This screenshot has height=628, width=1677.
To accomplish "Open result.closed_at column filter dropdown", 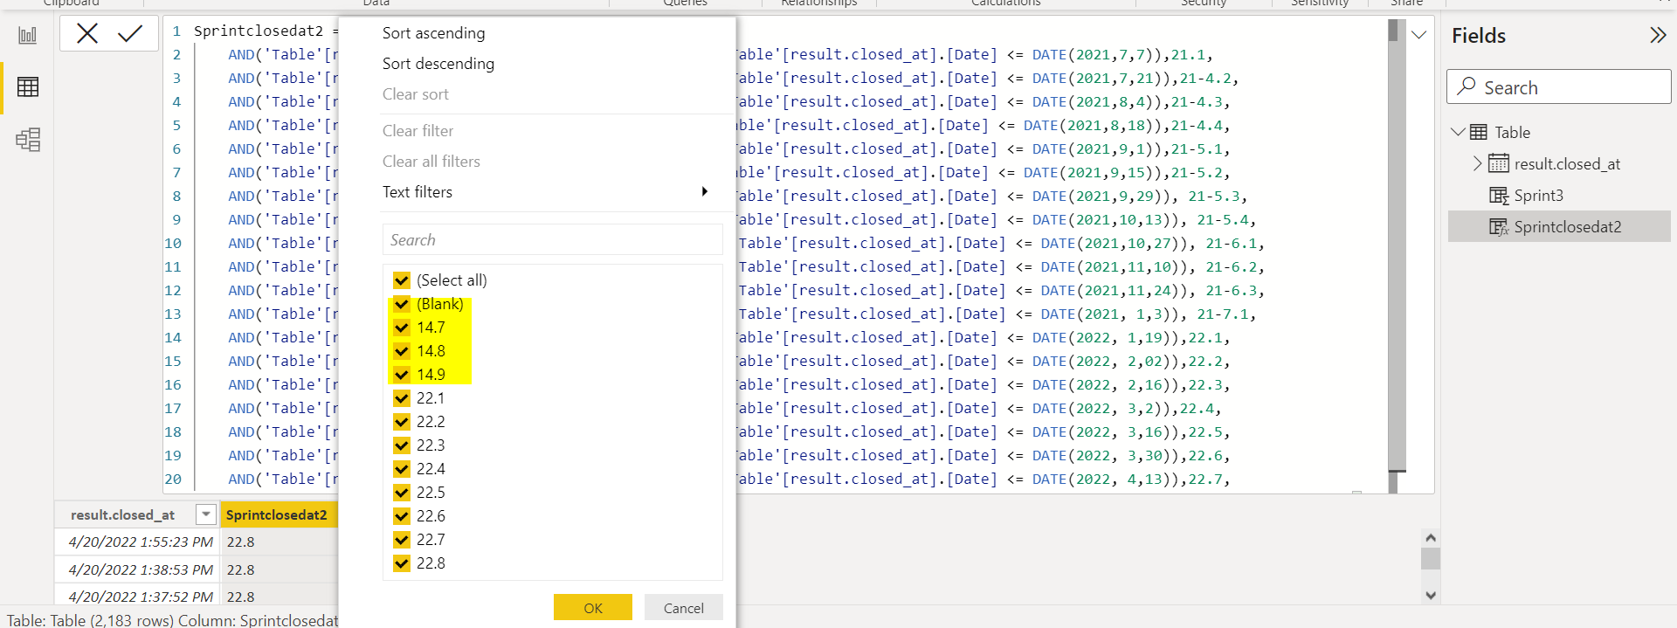I will [x=206, y=514].
